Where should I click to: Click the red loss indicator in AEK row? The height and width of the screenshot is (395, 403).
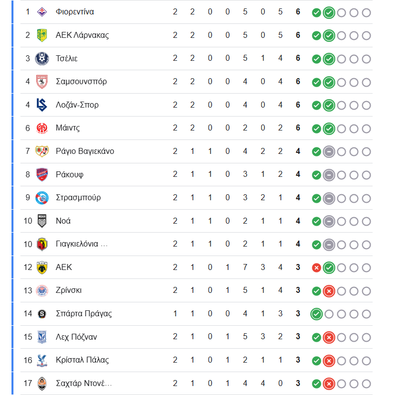click(316, 268)
